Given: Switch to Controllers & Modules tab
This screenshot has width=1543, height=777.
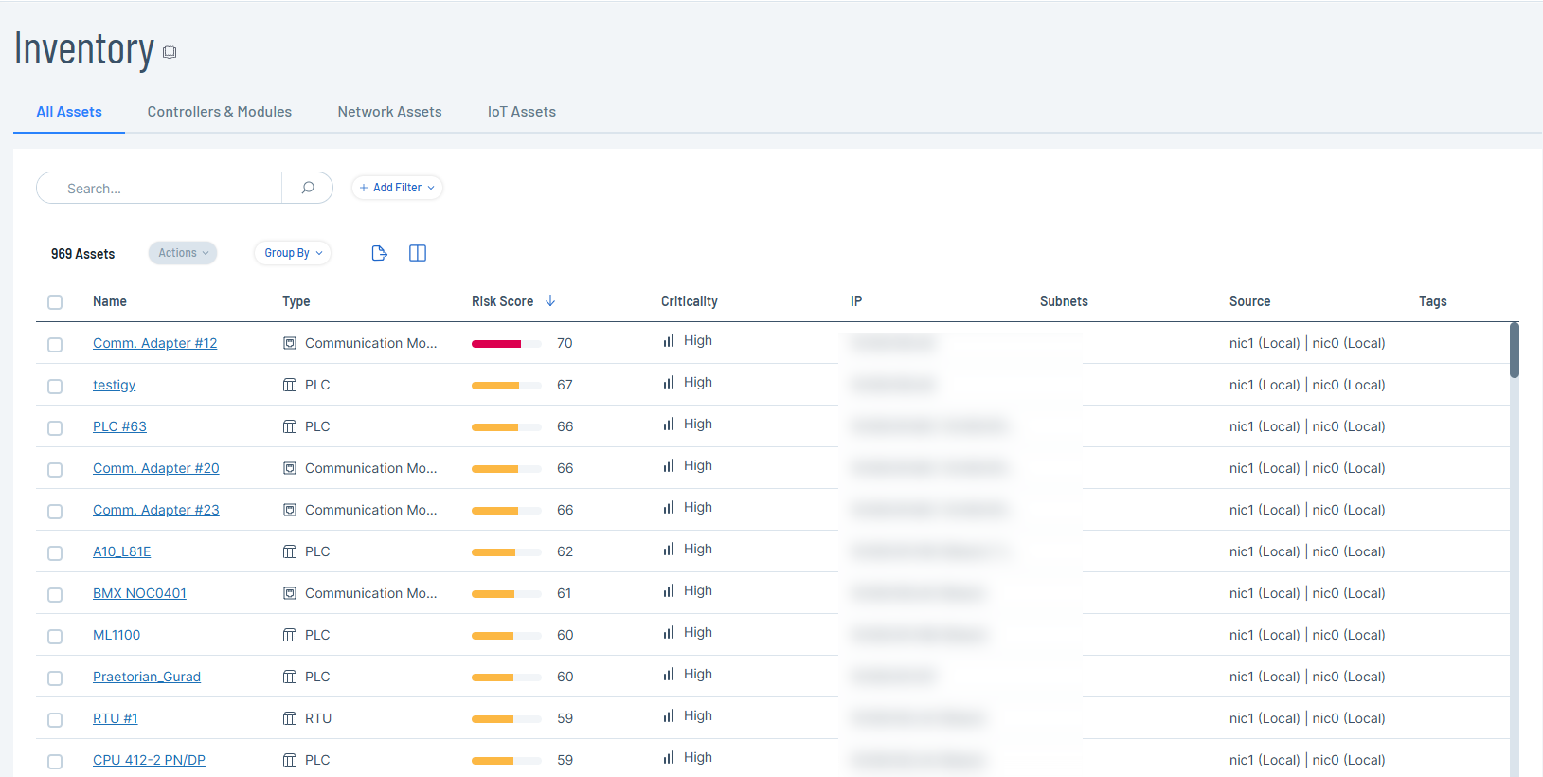Looking at the screenshot, I should click(220, 112).
